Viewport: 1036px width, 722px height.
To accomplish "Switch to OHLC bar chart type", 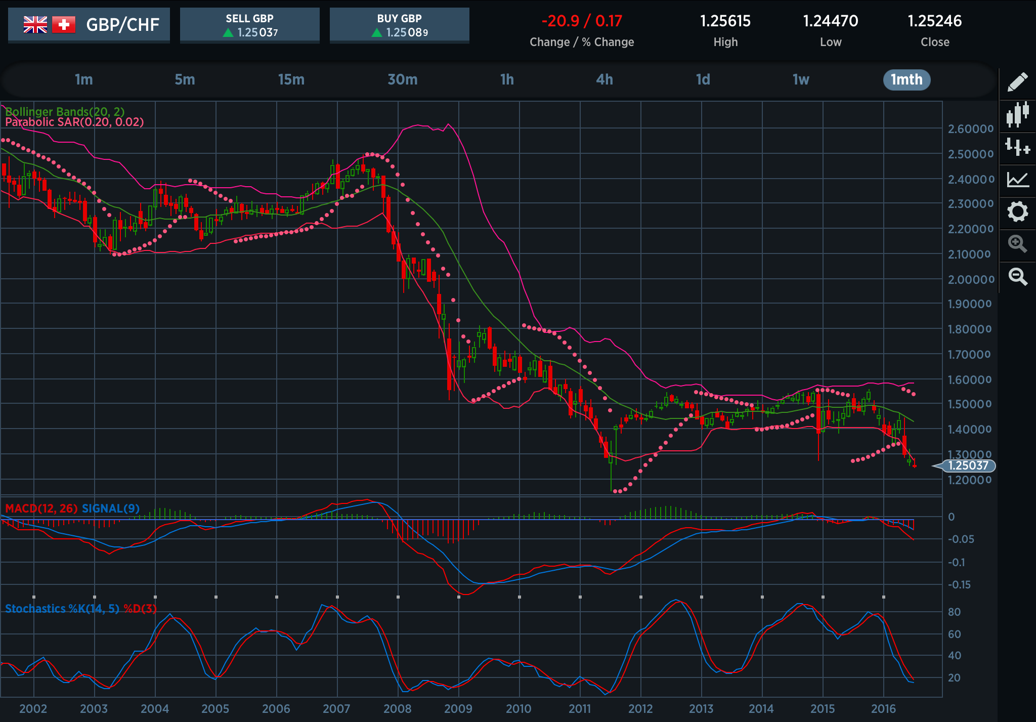I will coord(1017,148).
